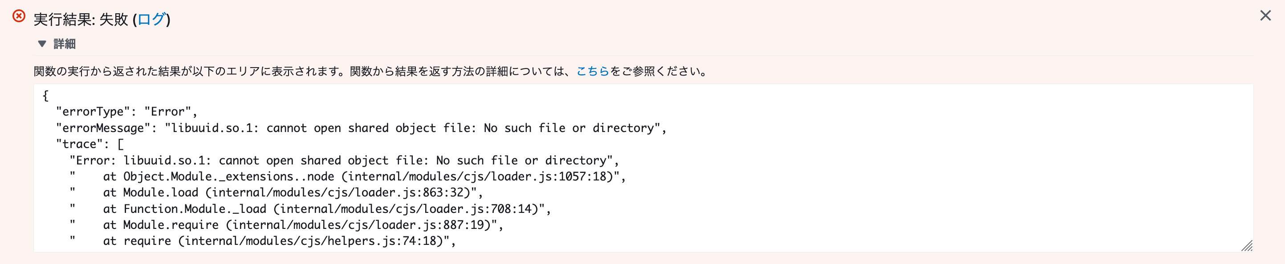Viewport: 1285px width, 264px height.
Task: Click the 詳細 section label
Action: [x=65, y=44]
